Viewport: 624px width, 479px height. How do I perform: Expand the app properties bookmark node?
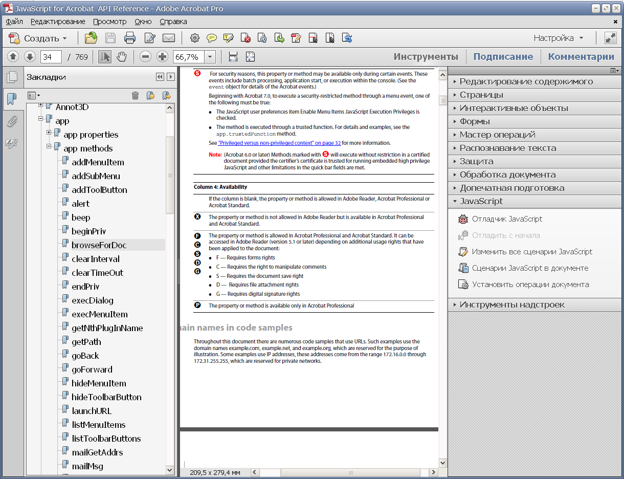click(x=49, y=133)
